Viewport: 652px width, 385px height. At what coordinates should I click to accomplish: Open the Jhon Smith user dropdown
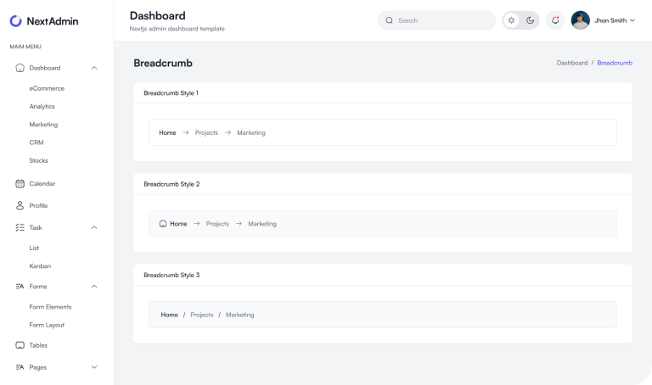[x=604, y=20]
